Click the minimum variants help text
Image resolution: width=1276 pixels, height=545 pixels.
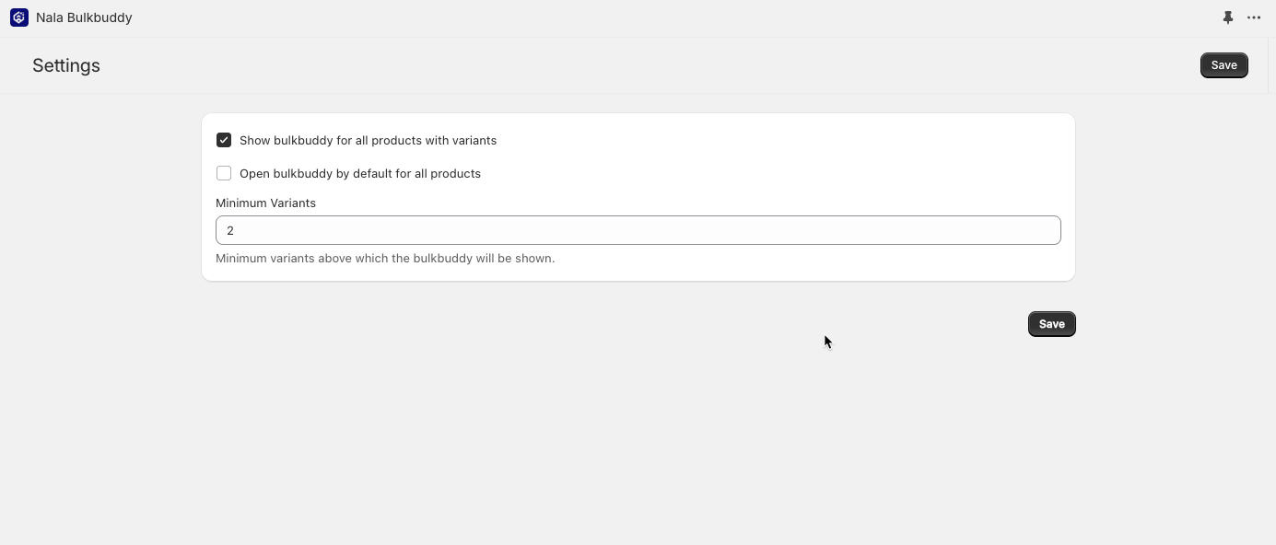pyautogui.click(x=385, y=259)
